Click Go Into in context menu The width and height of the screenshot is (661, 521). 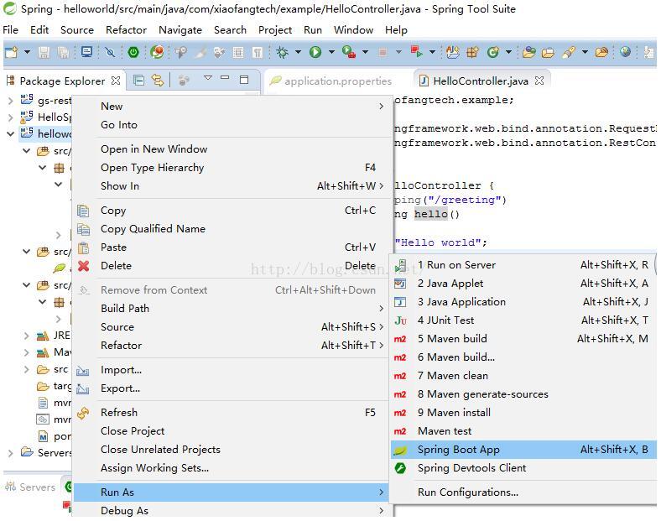[x=231, y=125]
